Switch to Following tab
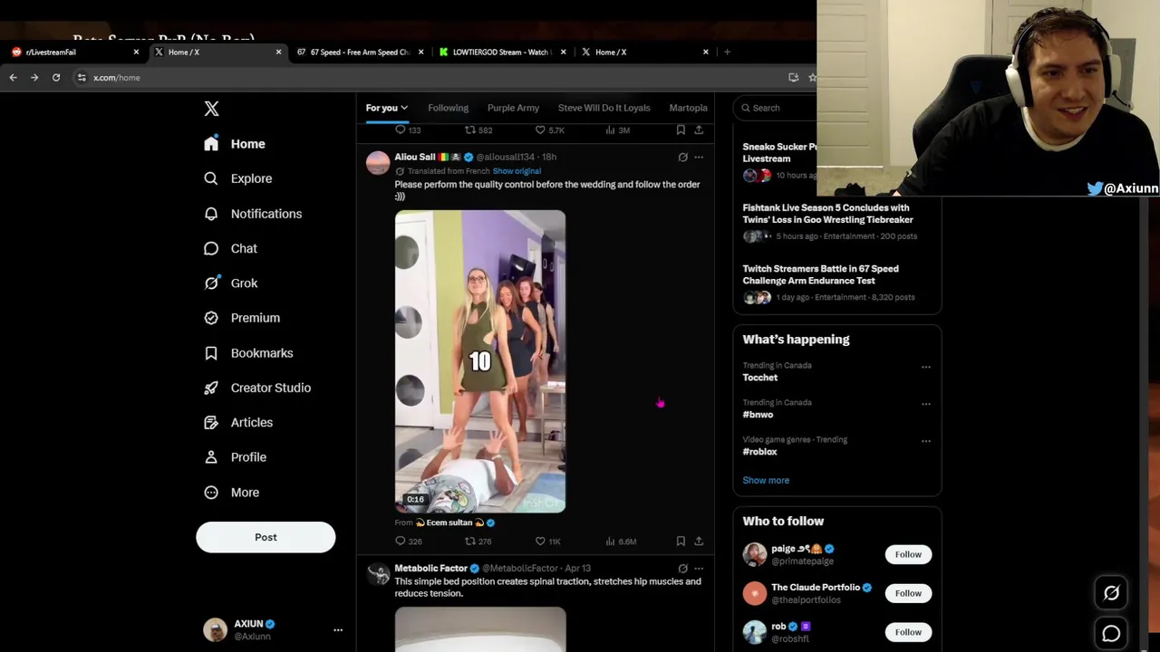Screen dimensions: 1160x652 (448, 108)
